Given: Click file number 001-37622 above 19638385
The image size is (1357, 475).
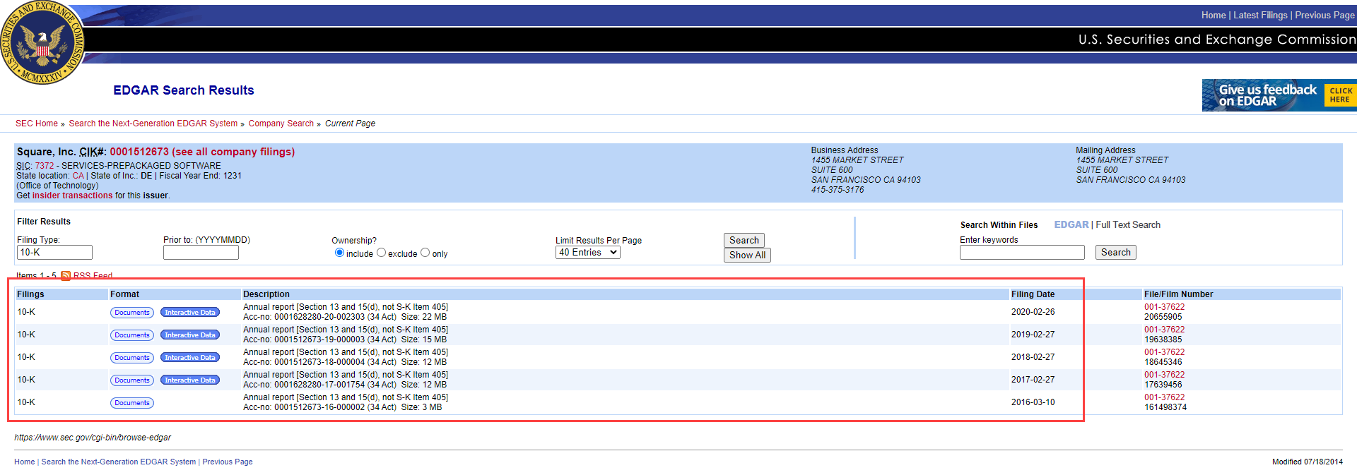Looking at the screenshot, I should (x=1165, y=330).
